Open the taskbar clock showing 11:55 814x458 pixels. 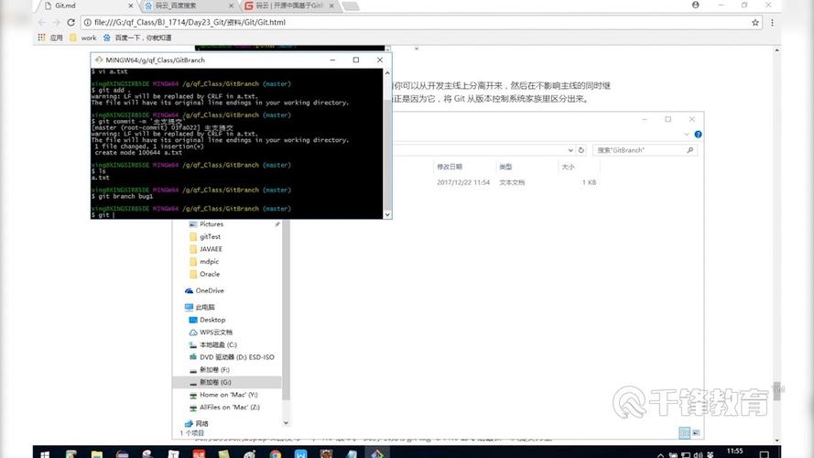tap(734, 452)
